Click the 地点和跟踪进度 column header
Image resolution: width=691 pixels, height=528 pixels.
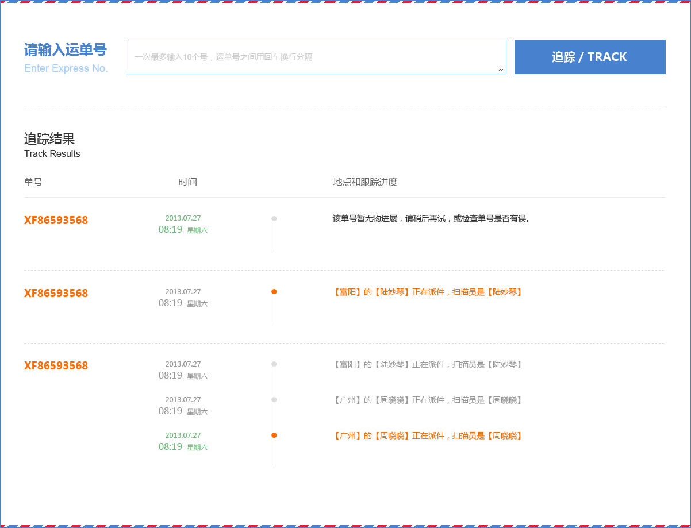(365, 182)
